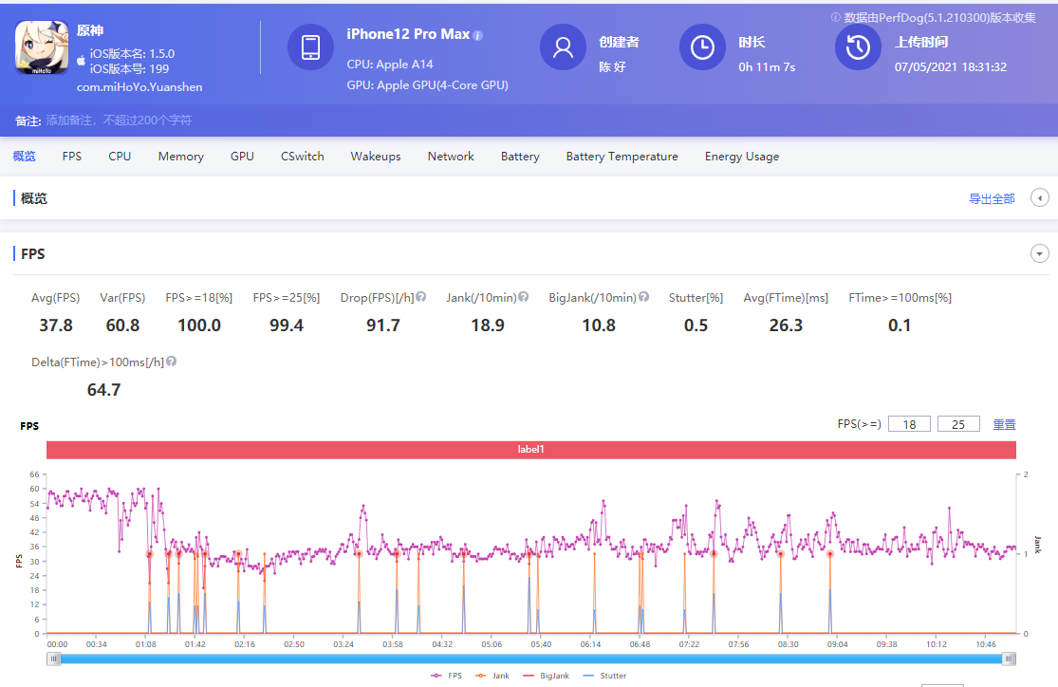The width and height of the screenshot is (1058, 687).
Task: Click the Genshin Impact app icon
Action: [x=42, y=47]
